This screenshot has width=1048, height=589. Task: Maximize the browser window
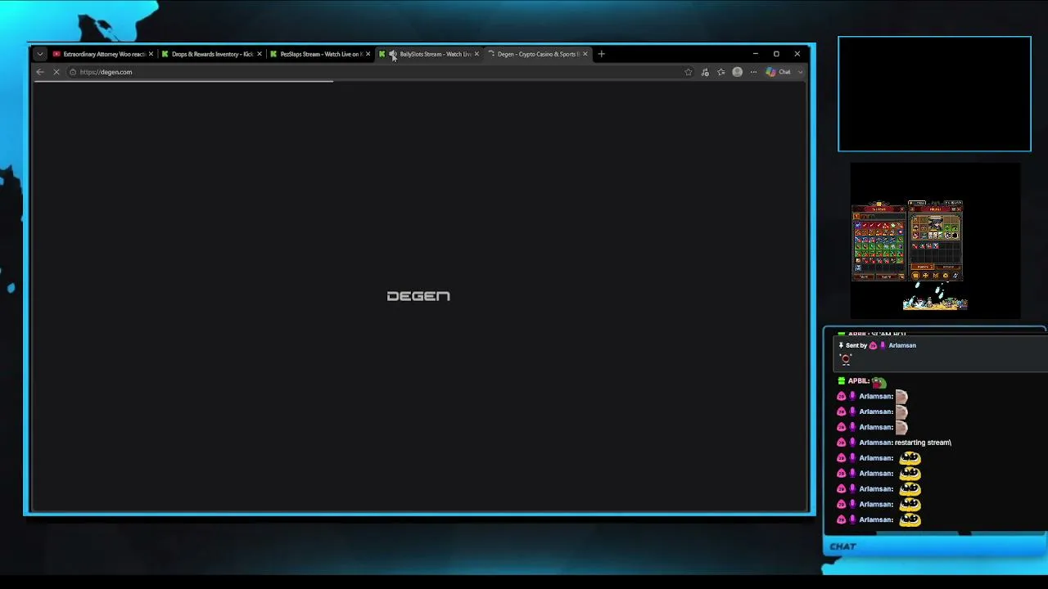click(x=776, y=54)
